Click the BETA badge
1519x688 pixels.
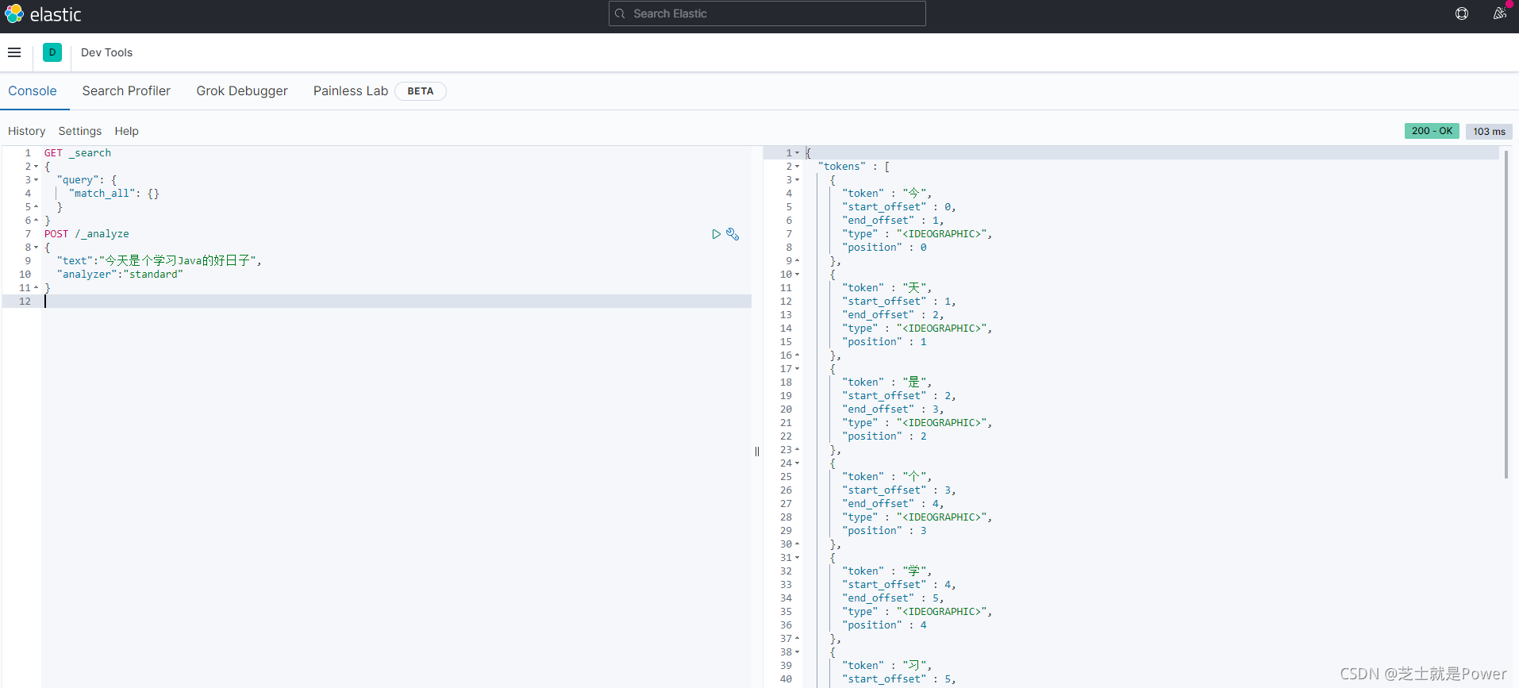coord(421,91)
